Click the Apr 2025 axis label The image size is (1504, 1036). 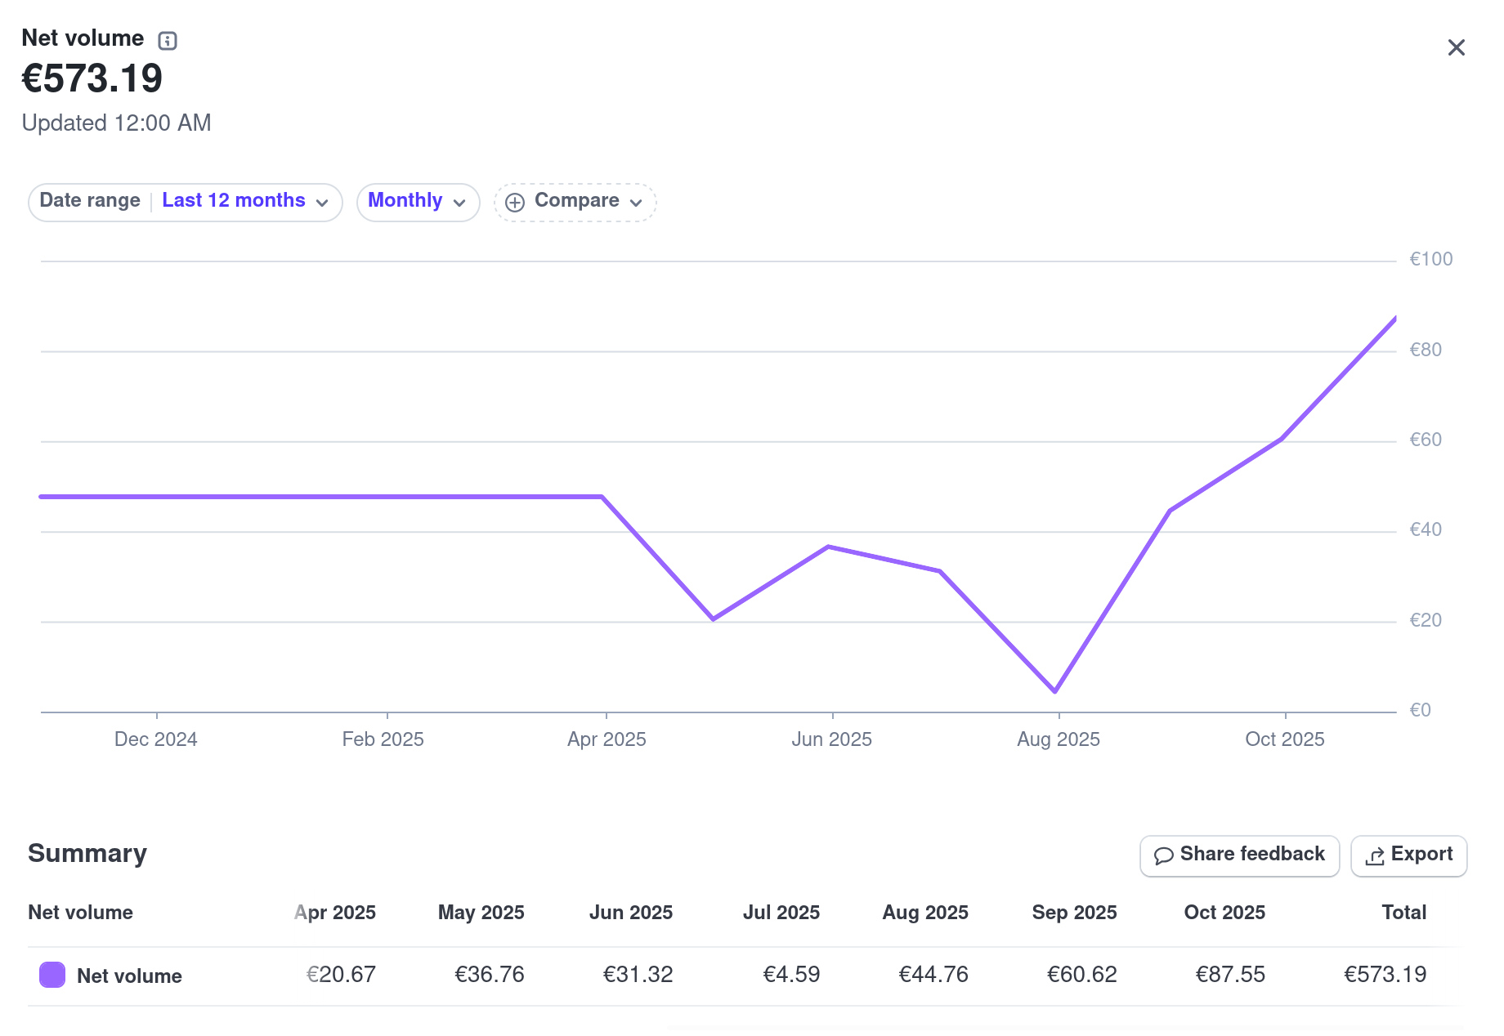[607, 739]
